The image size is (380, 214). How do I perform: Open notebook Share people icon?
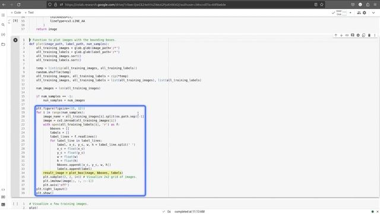click(359, 12)
